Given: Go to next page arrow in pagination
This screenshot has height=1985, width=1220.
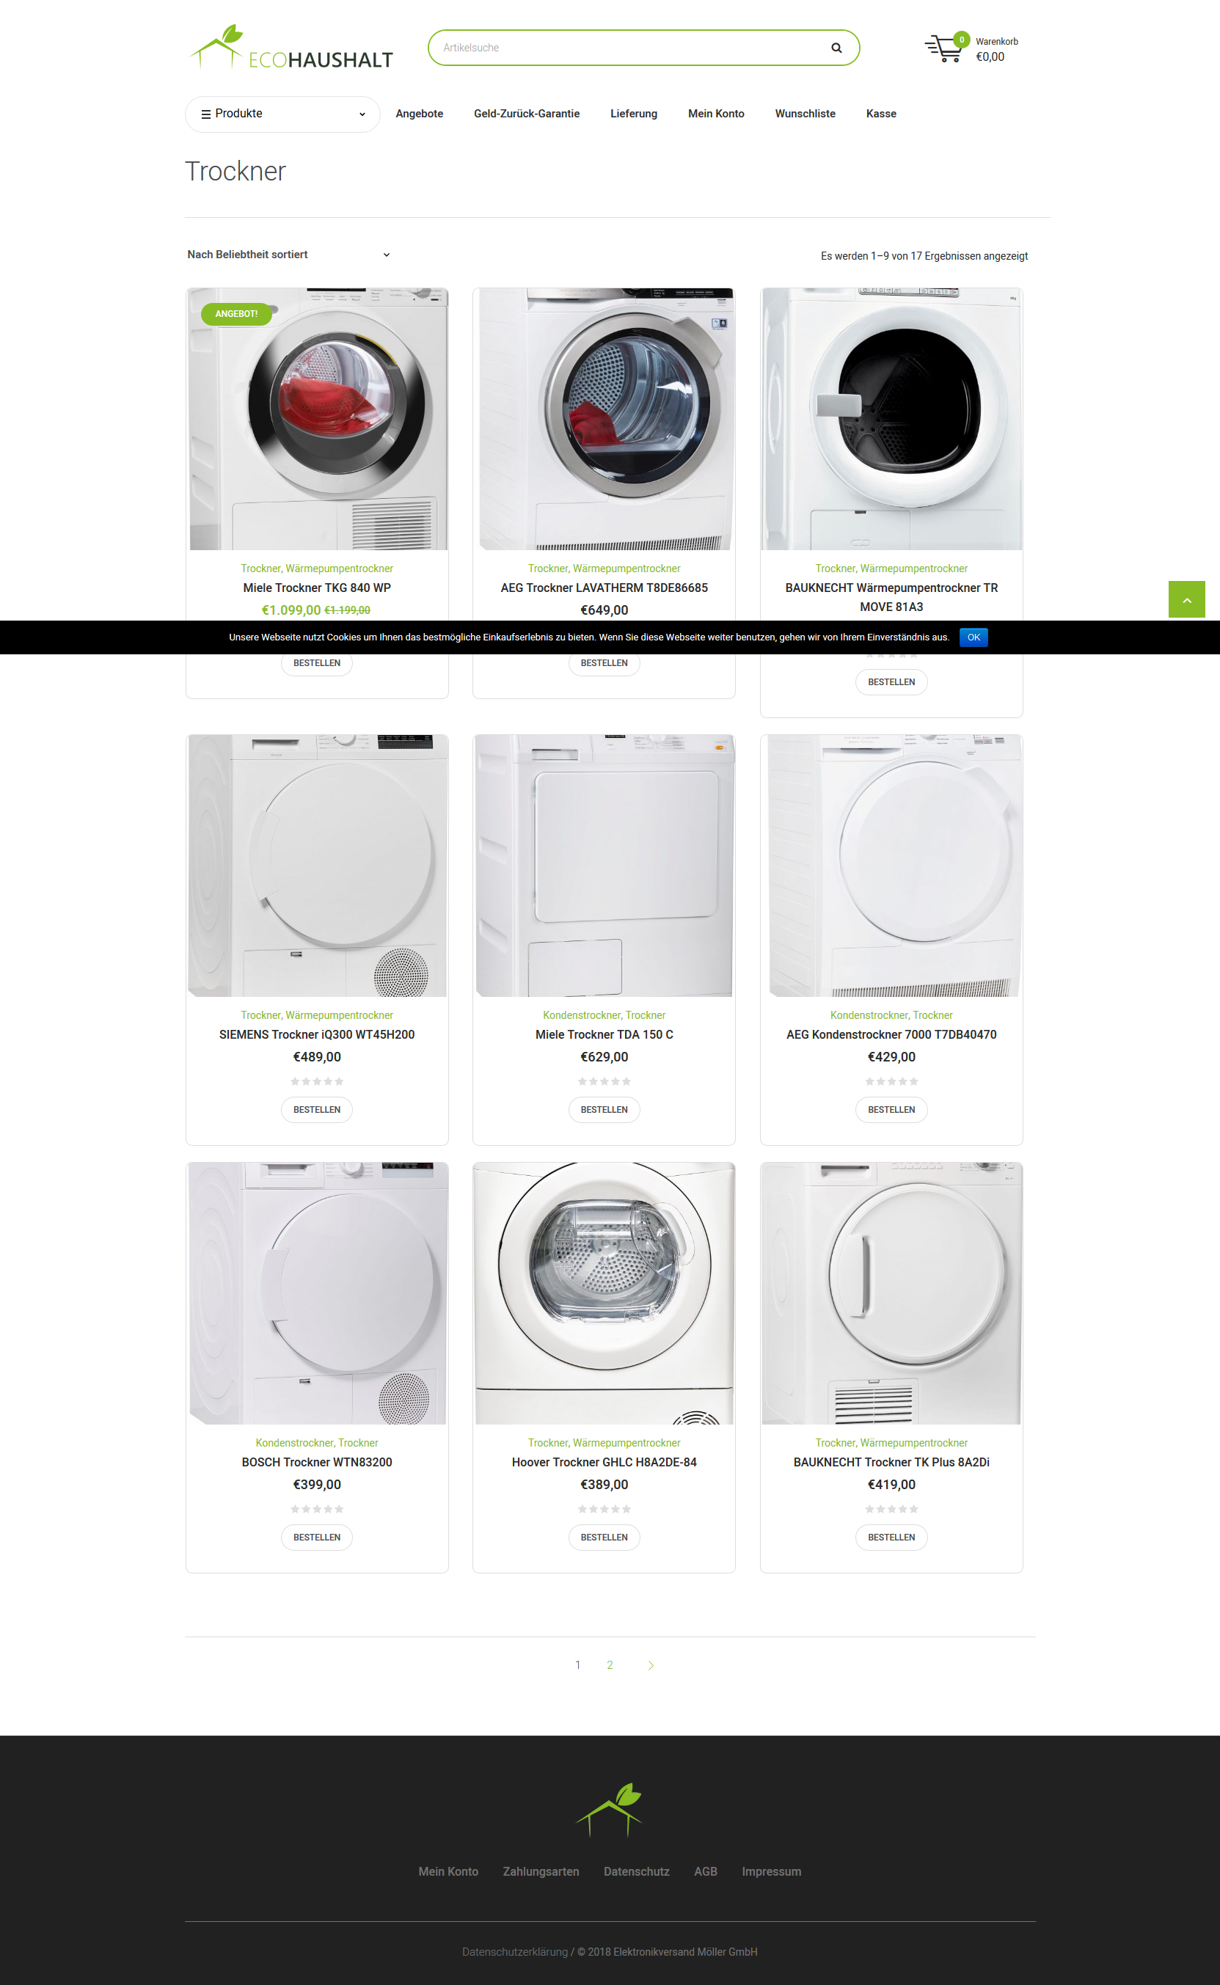Looking at the screenshot, I should tap(650, 1664).
